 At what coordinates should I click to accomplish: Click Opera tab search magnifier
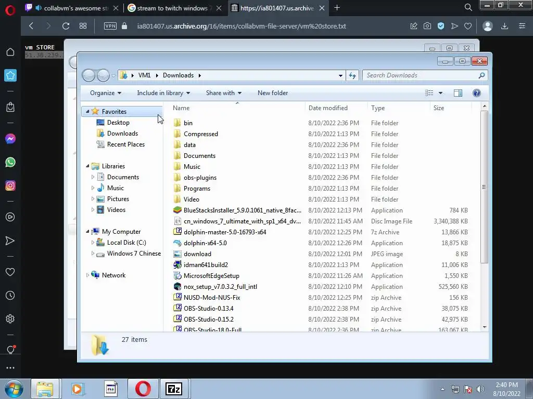(x=468, y=7)
